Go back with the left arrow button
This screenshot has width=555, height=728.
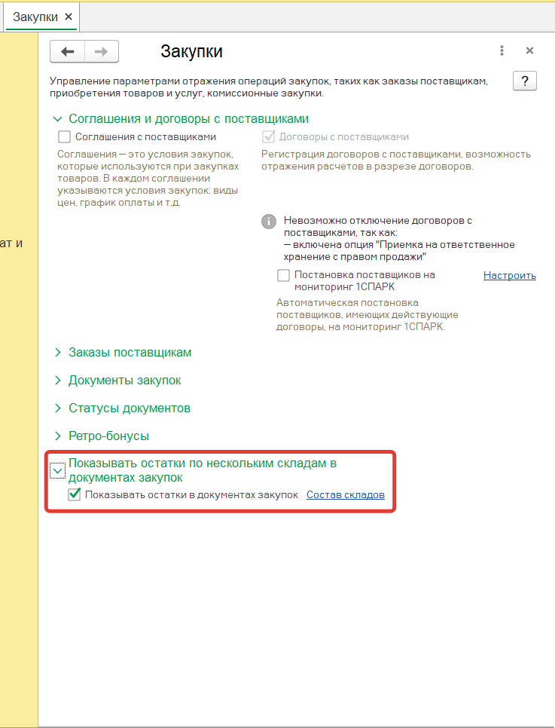[67, 51]
